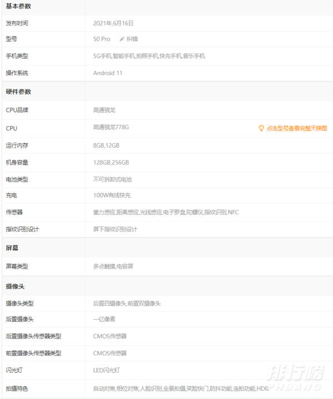Click the 屏下指纹识别设计 value

click(115, 229)
